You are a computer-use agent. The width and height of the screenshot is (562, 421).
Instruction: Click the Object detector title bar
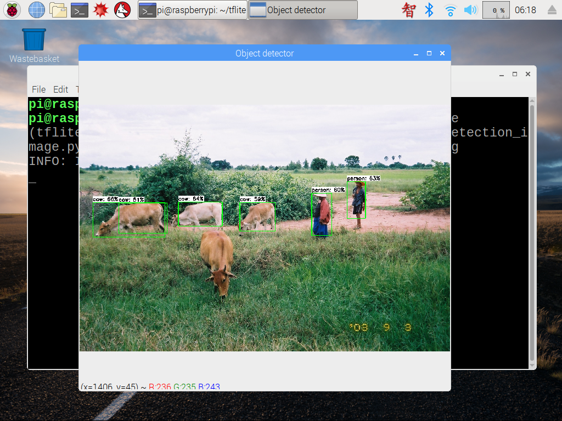265,53
